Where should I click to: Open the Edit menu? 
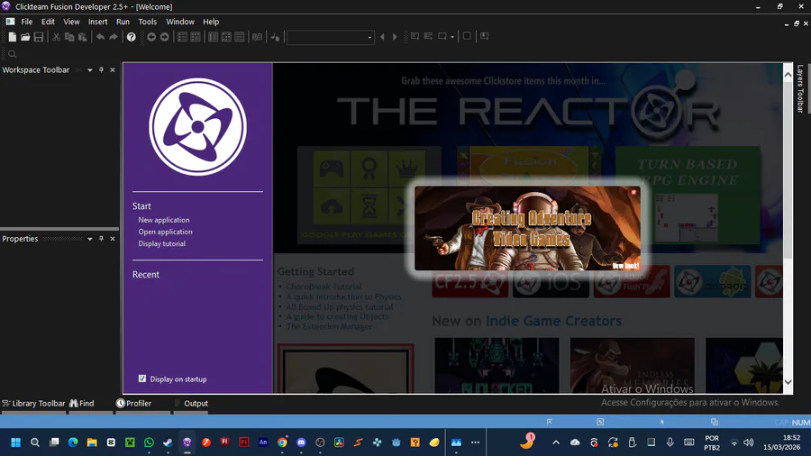tap(48, 22)
